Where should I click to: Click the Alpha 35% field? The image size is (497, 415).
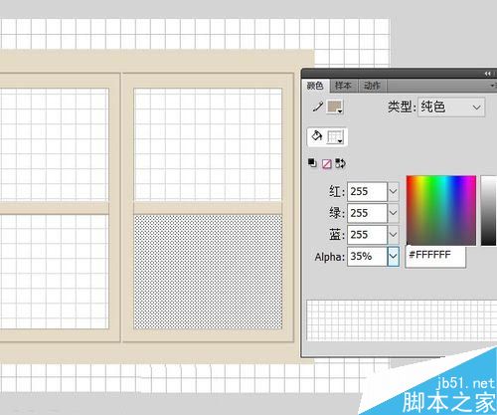(x=367, y=256)
